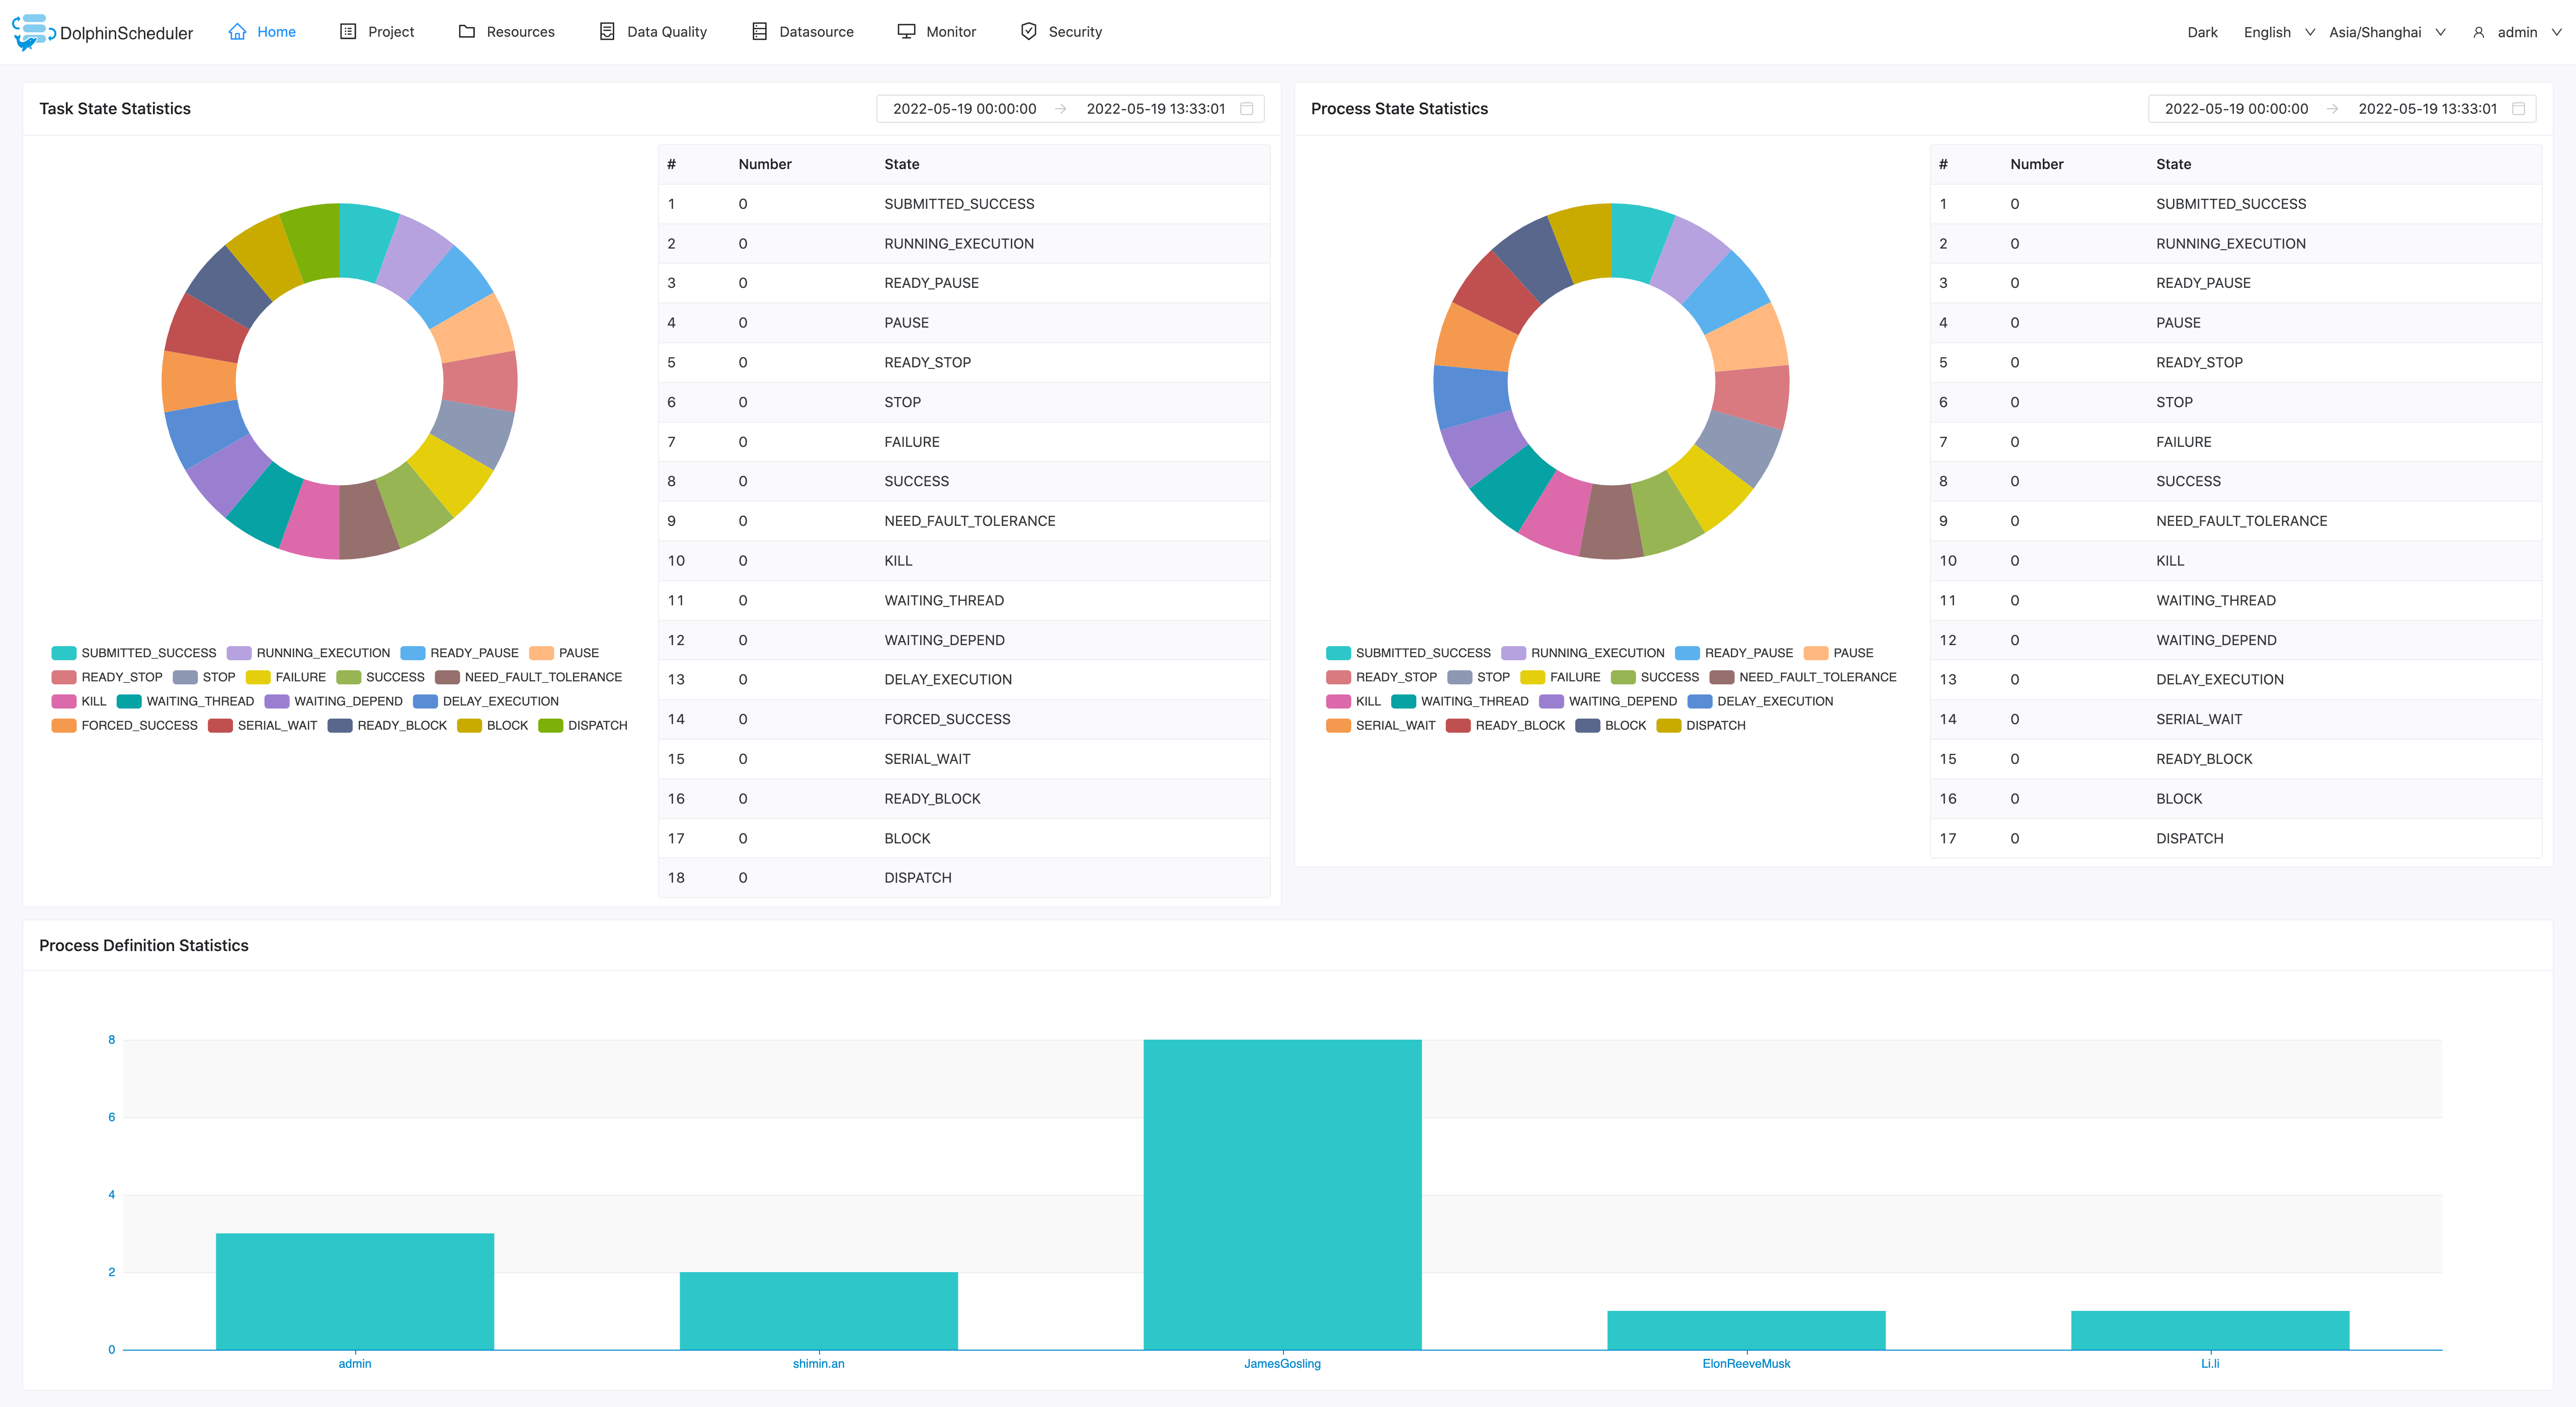Viewport: 2576px width, 1407px height.
Task: Click the JamesGosling link in the bar chart
Action: pos(1282,1363)
